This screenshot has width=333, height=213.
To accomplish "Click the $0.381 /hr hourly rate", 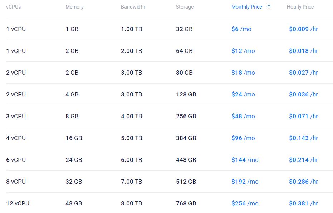I will (x=303, y=203).
